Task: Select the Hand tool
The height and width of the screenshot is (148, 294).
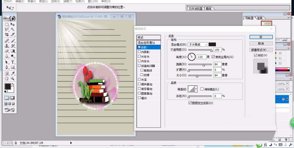Action: pyautogui.click(x=6, y=79)
